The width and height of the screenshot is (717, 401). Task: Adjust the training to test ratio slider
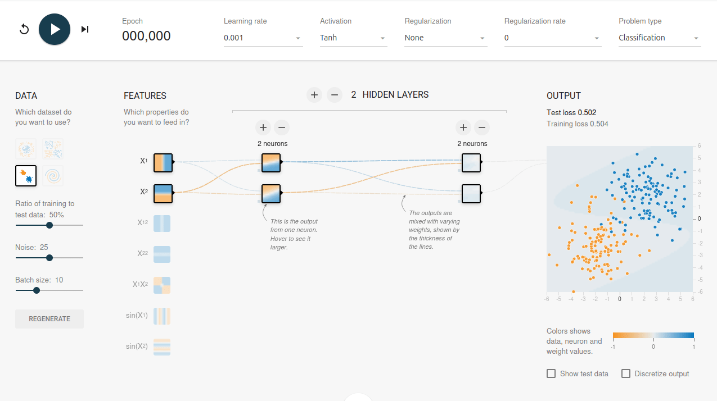(x=49, y=225)
